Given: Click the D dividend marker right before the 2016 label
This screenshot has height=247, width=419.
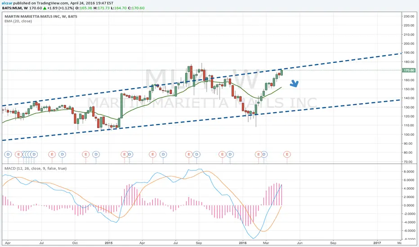Looking at the screenshot, I should (230, 154).
